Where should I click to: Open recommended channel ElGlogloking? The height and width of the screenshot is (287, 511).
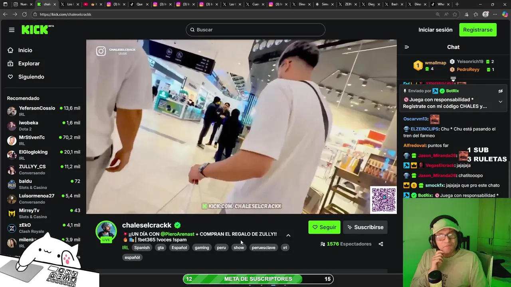pos(44,155)
